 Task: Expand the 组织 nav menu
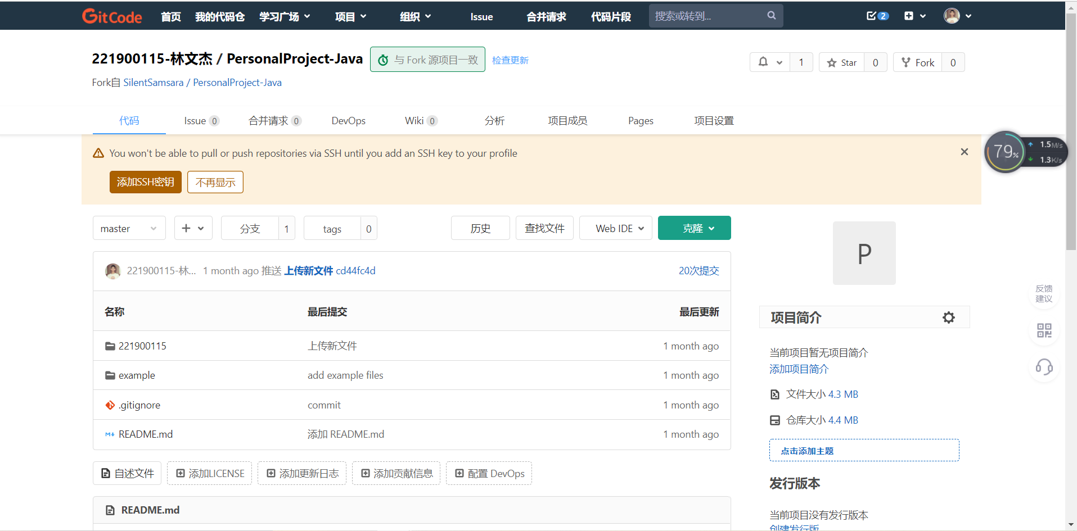[416, 17]
